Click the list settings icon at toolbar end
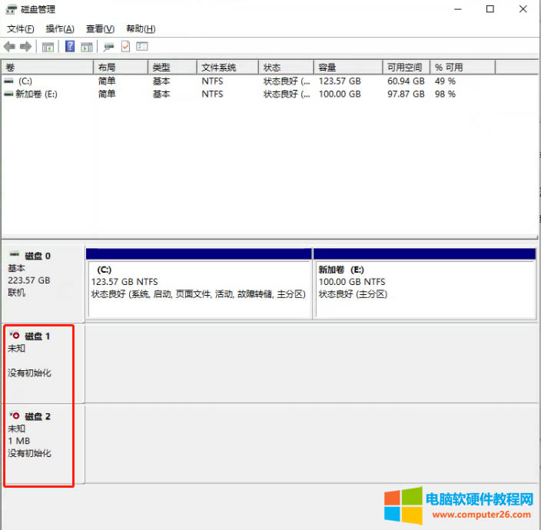The width and height of the screenshot is (541, 530). coord(141,46)
